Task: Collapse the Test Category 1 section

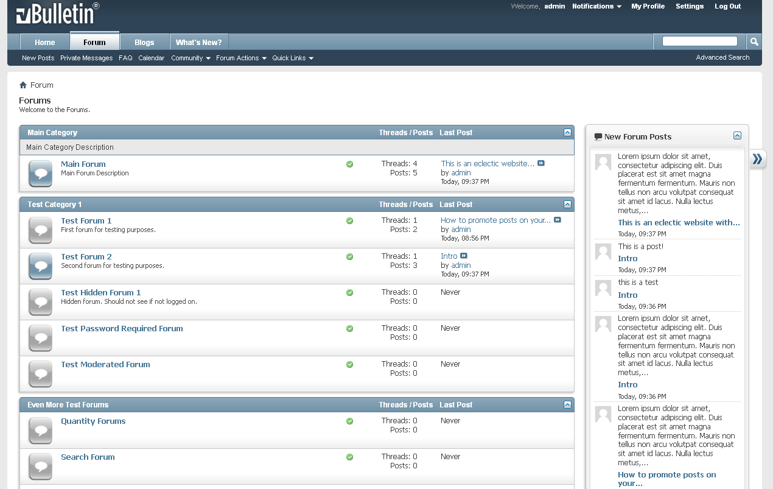Action: pyautogui.click(x=567, y=204)
